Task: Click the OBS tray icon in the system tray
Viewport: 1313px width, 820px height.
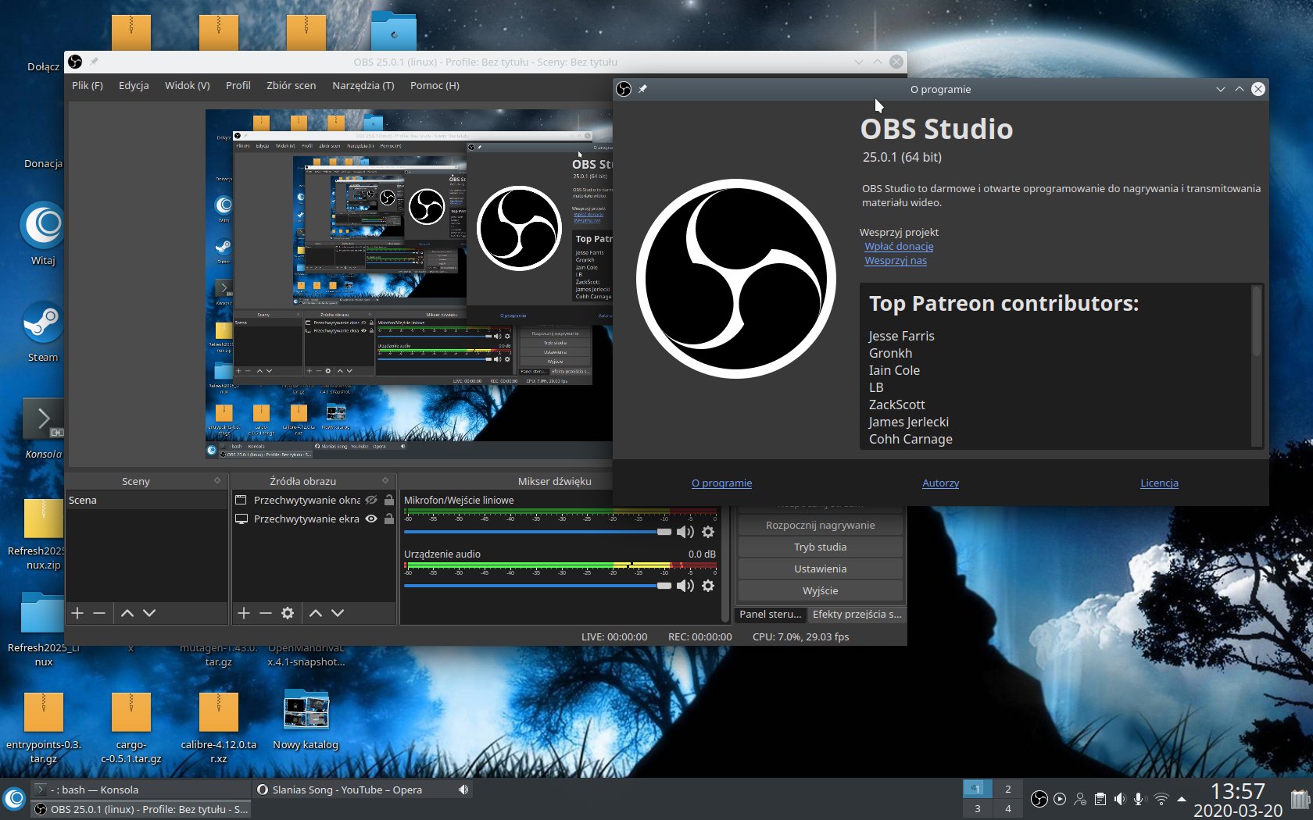Action: (1039, 799)
